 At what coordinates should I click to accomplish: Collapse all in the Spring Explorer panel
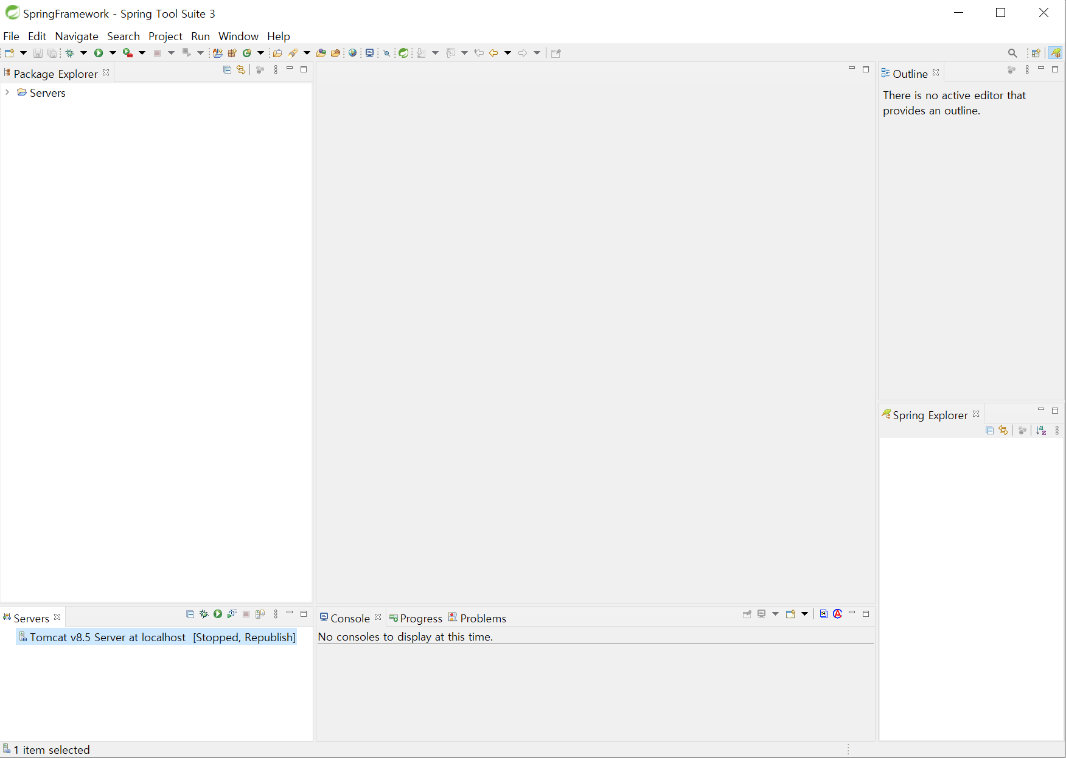point(989,431)
